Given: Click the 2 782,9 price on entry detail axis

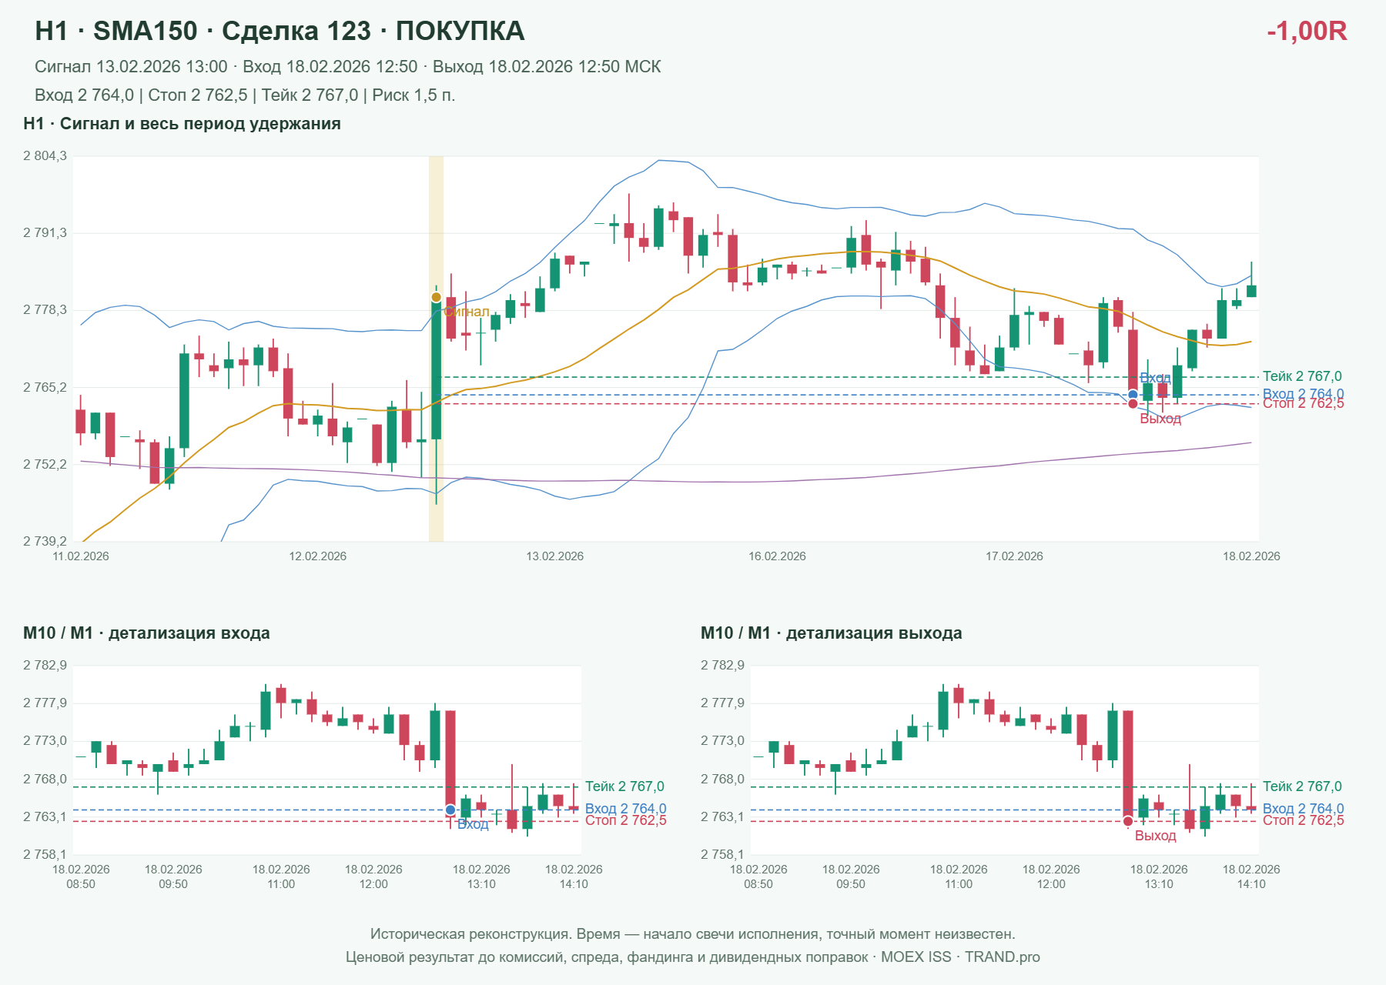Looking at the screenshot, I should tap(45, 666).
